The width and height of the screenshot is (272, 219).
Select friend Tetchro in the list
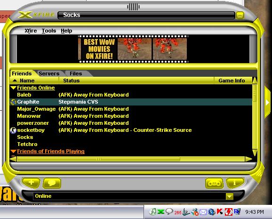(x=27, y=144)
